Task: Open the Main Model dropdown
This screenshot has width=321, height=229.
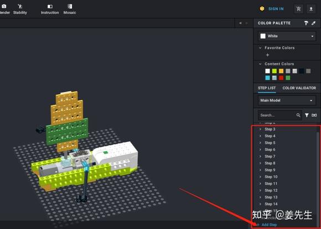Action: coord(287,100)
